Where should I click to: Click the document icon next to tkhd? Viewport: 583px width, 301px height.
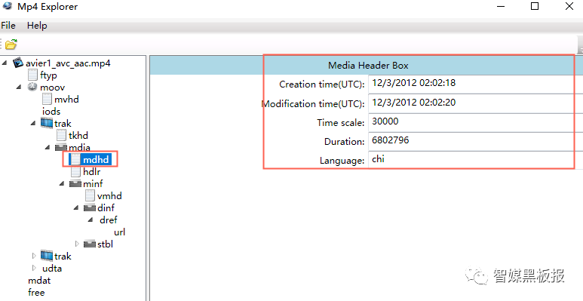click(61, 135)
